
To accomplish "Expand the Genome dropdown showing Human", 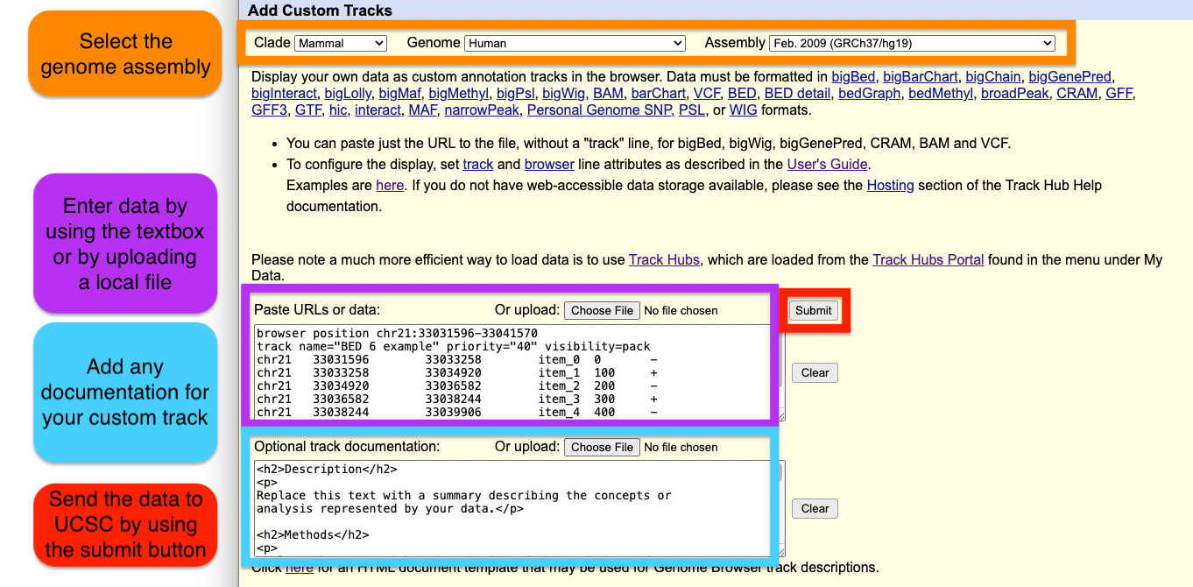I will (x=575, y=43).
